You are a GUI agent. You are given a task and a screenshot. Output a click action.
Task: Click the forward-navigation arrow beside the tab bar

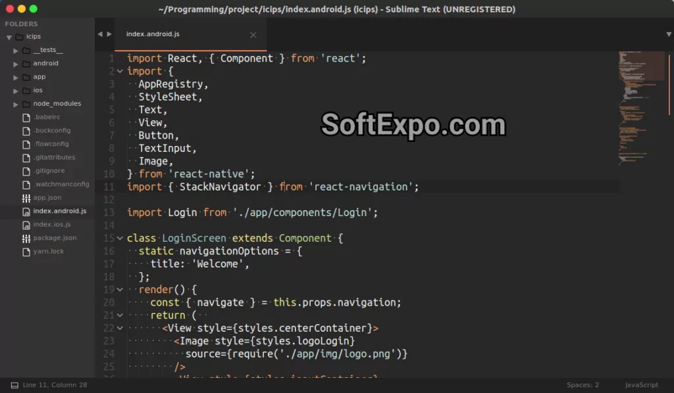pyautogui.click(x=109, y=34)
